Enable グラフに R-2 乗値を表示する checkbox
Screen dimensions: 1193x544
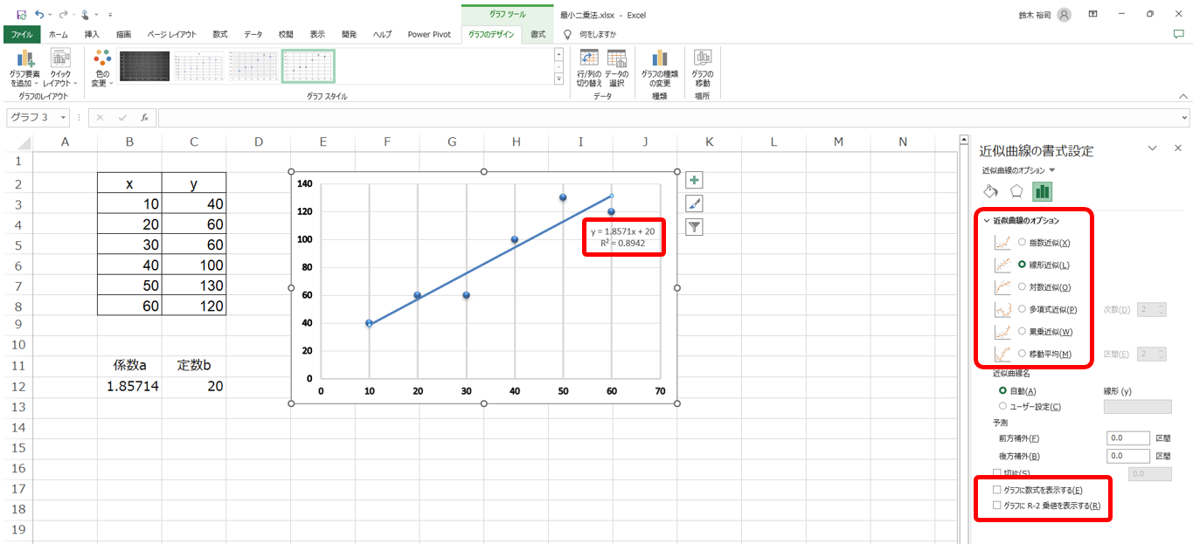998,505
